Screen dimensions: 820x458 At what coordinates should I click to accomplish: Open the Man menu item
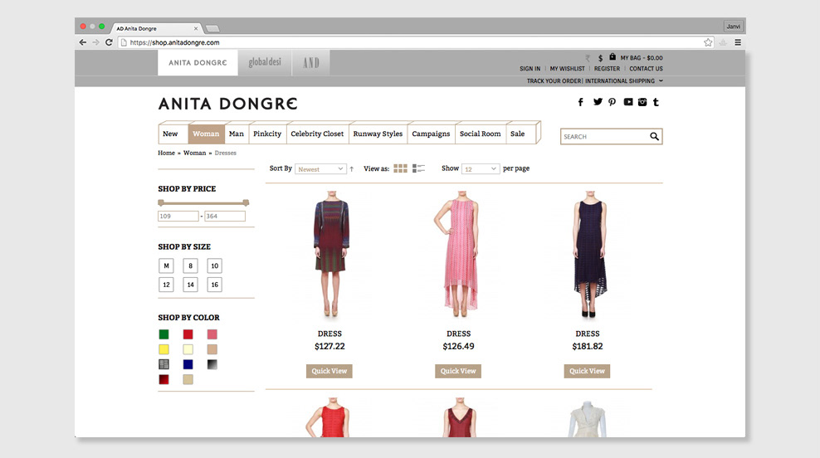[237, 134]
